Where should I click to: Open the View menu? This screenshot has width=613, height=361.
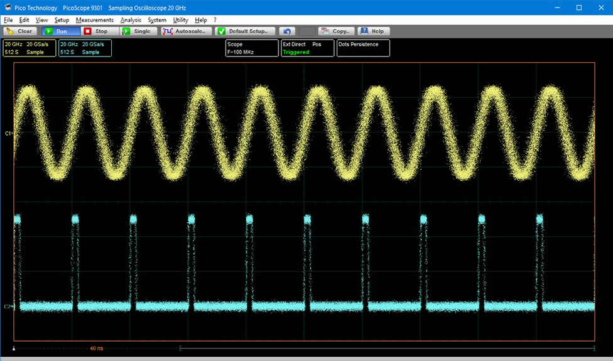42,20
